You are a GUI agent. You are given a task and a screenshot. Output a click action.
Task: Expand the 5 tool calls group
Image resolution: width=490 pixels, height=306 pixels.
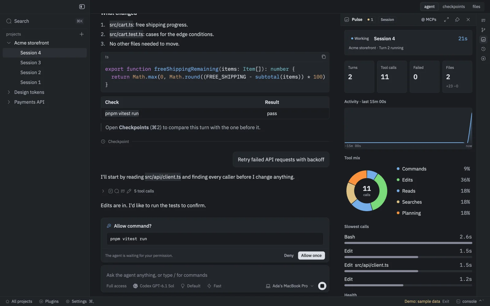tap(128, 191)
